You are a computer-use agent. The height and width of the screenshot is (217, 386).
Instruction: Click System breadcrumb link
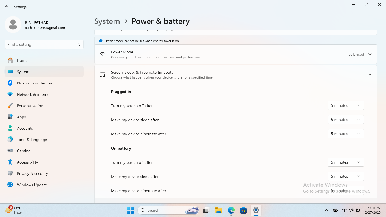[107, 21]
